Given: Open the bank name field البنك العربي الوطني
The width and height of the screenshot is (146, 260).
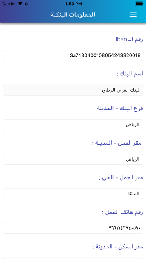Looking at the screenshot, I should tap(73, 90).
